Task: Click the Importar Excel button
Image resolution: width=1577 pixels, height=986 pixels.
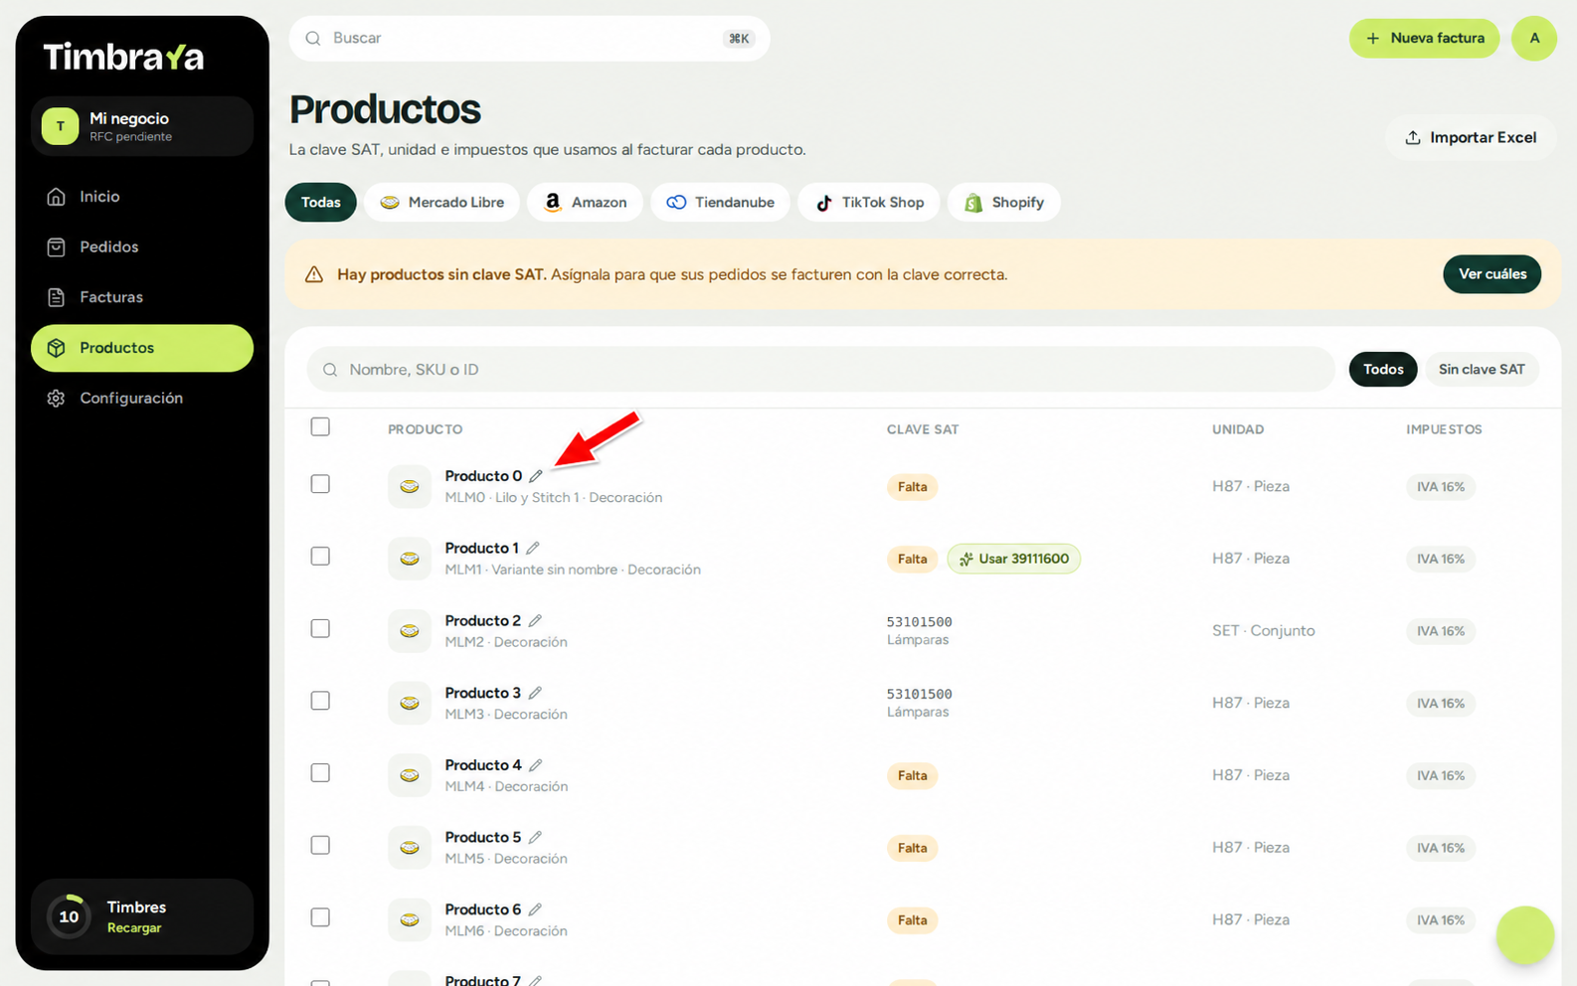Action: (x=1471, y=137)
